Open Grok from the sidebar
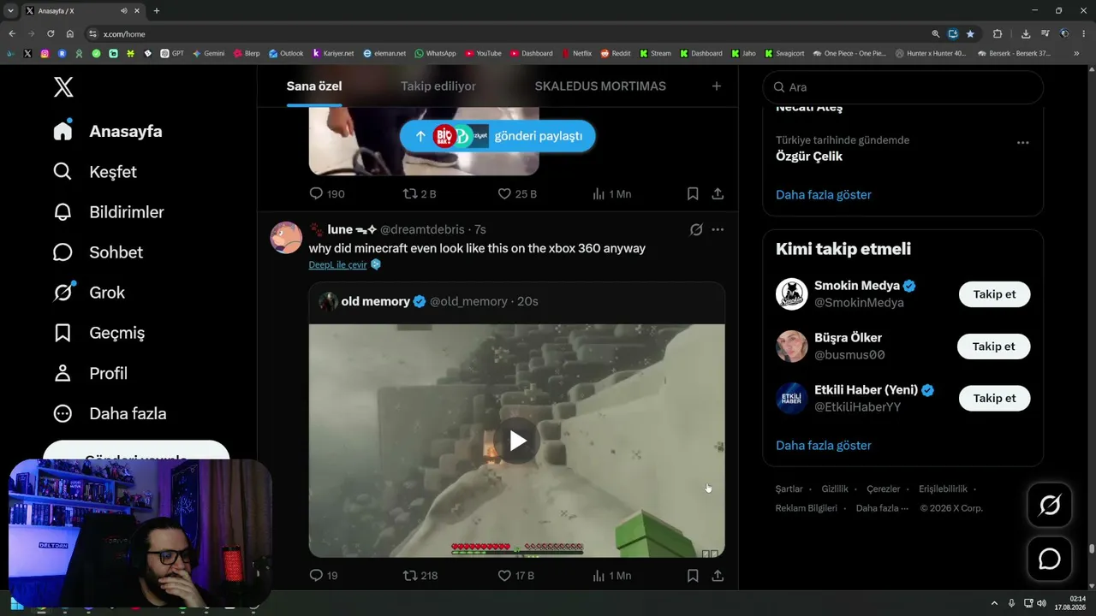The width and height of the screenshot is (1096, 616). (x=89, y=292)
